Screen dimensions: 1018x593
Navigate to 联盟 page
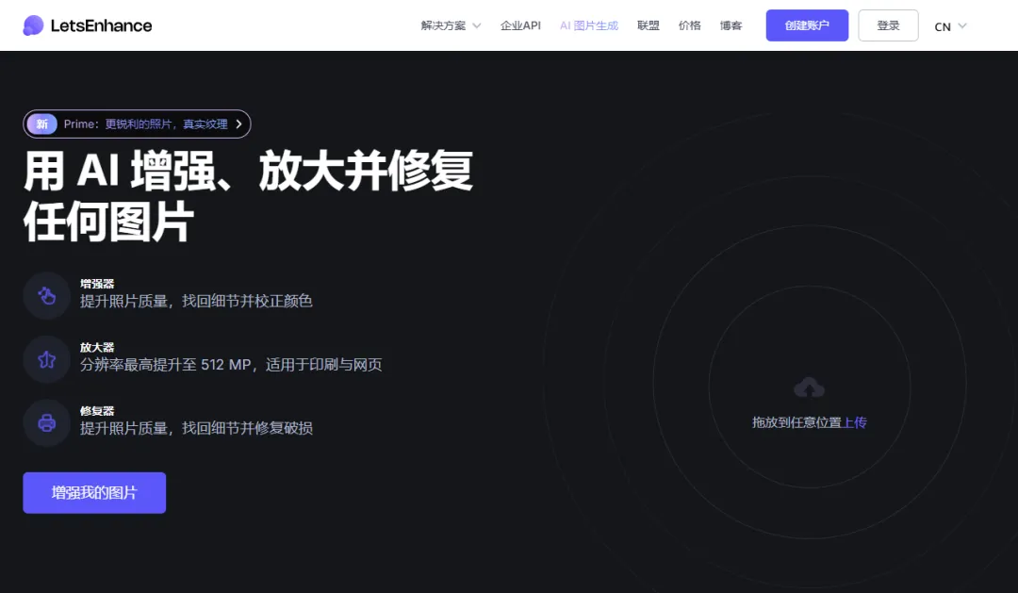(x=648, y=25)
